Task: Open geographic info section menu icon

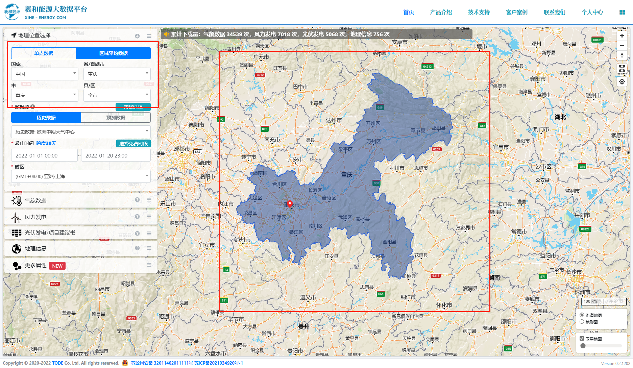Action: pyautogui.click(x=149, y=248)
